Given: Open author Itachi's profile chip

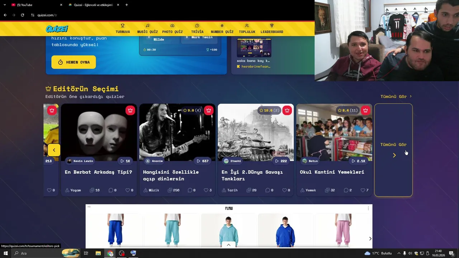Looking at the screenshot, I should pyautogui.click(x=232, y=161).
